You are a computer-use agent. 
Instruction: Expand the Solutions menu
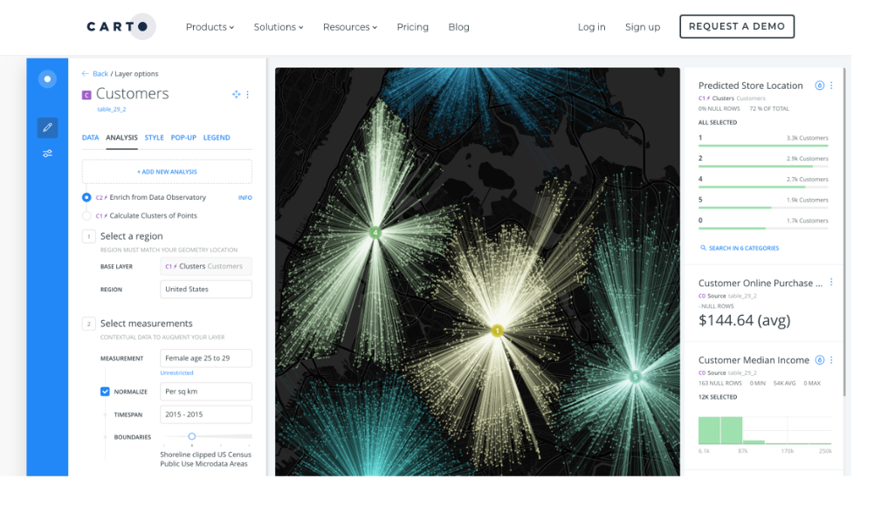(279, 27)
